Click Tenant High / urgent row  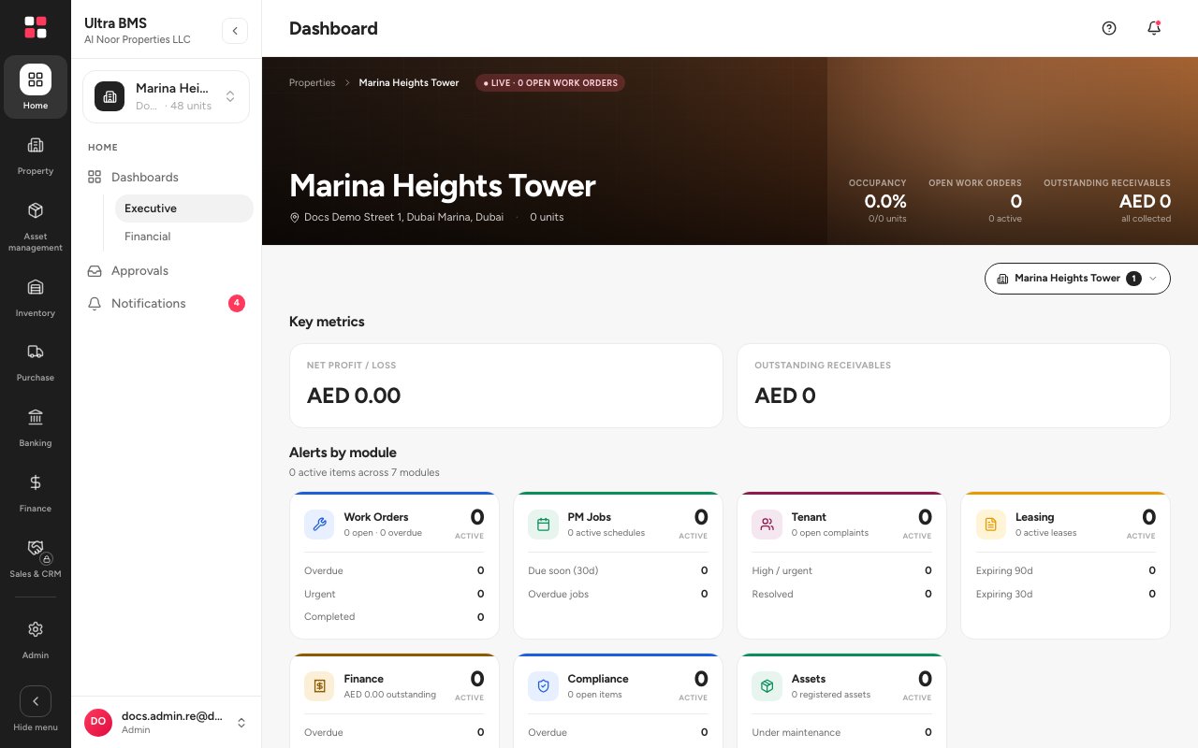(841, 570)
